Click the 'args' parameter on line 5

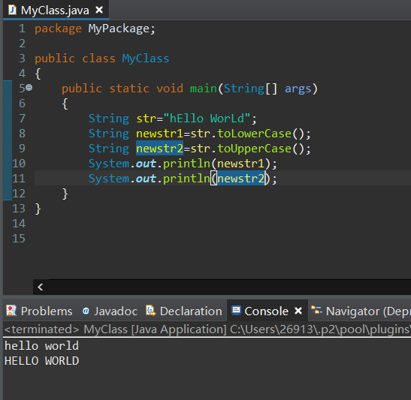[298, 89]
